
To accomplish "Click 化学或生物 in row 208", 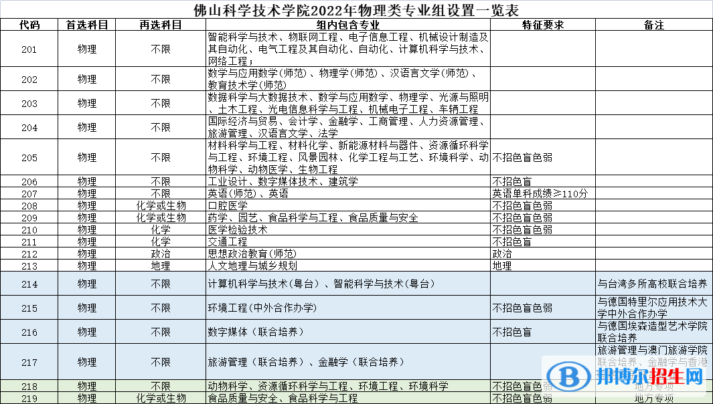I will 161,205.
